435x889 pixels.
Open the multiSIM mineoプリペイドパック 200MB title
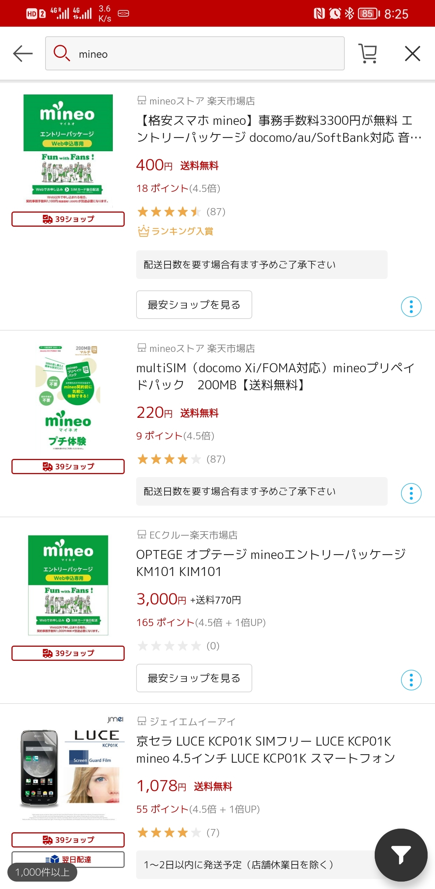click(x=275, y=376)
